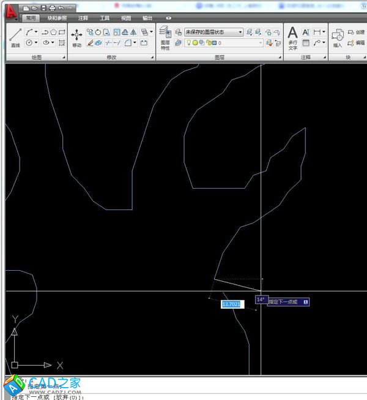The height and width of the screenshot is (400, 367).
Task: Activate the Move (移动) tool
Action: [76, 38]
